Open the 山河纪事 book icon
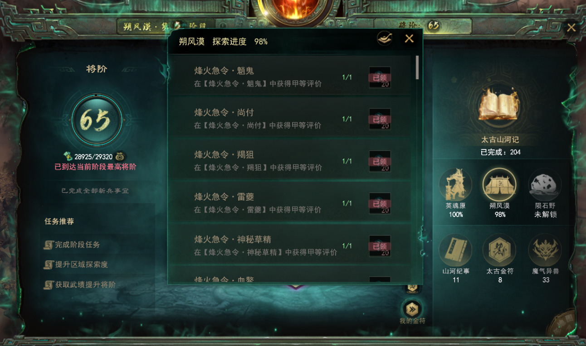 (x=455, y=250)
